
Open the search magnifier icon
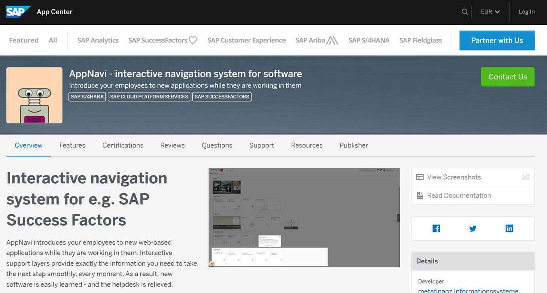(x=465, y=12)
